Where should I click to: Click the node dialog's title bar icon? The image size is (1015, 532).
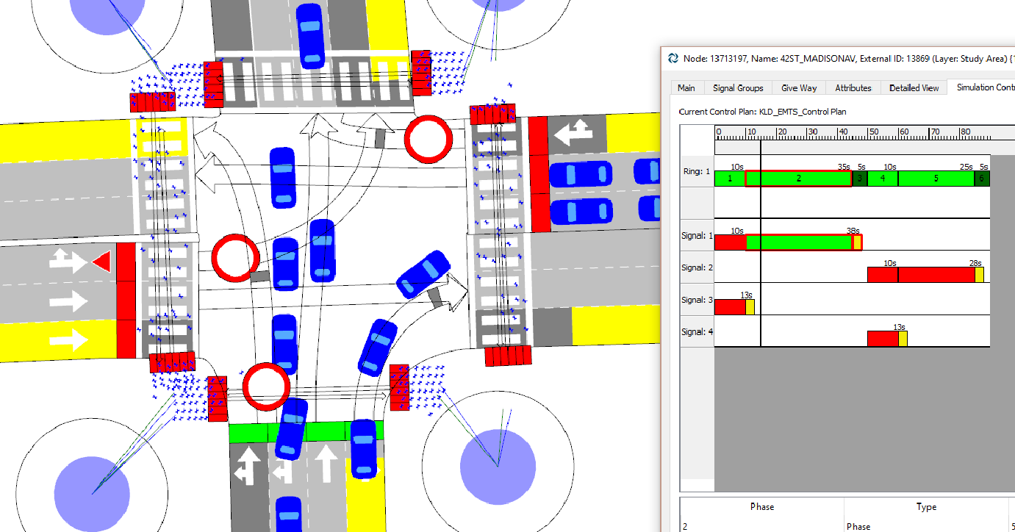tap(673, 58)
